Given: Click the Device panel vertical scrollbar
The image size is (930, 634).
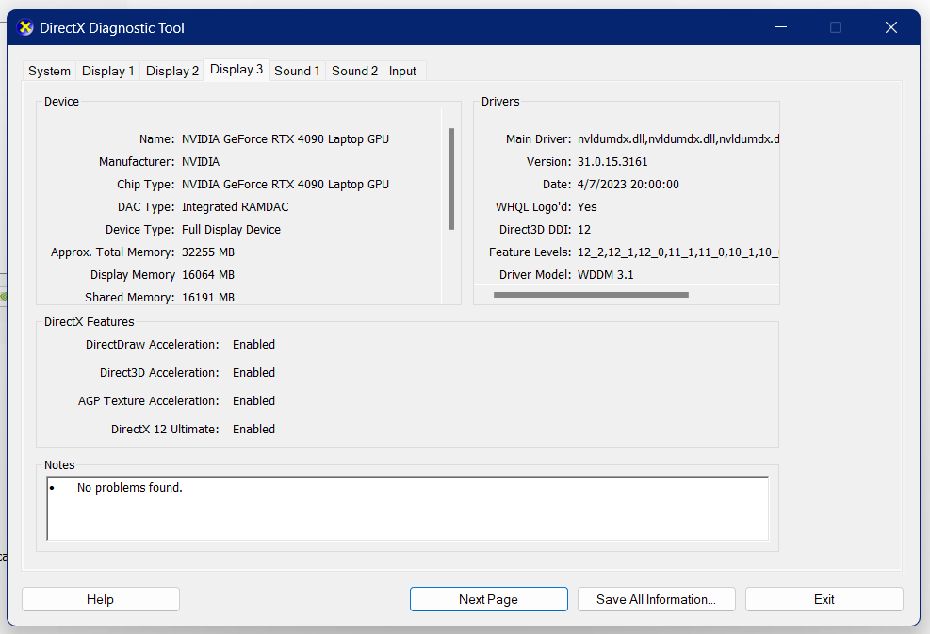Looking at the screenshot, I should (451, 179).
